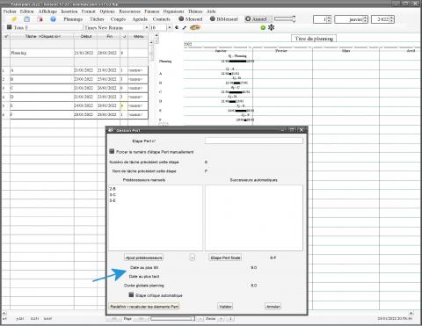The height and width of the screenshot is (326, 422).
Task: Click the Etape Pert n° input field
Action: coord(254,141)
